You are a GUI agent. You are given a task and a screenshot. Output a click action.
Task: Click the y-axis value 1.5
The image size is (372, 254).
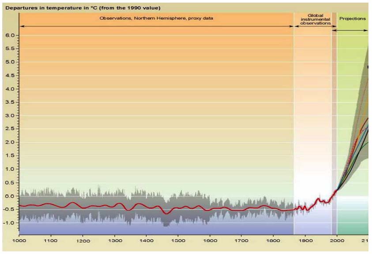point(10,155)
